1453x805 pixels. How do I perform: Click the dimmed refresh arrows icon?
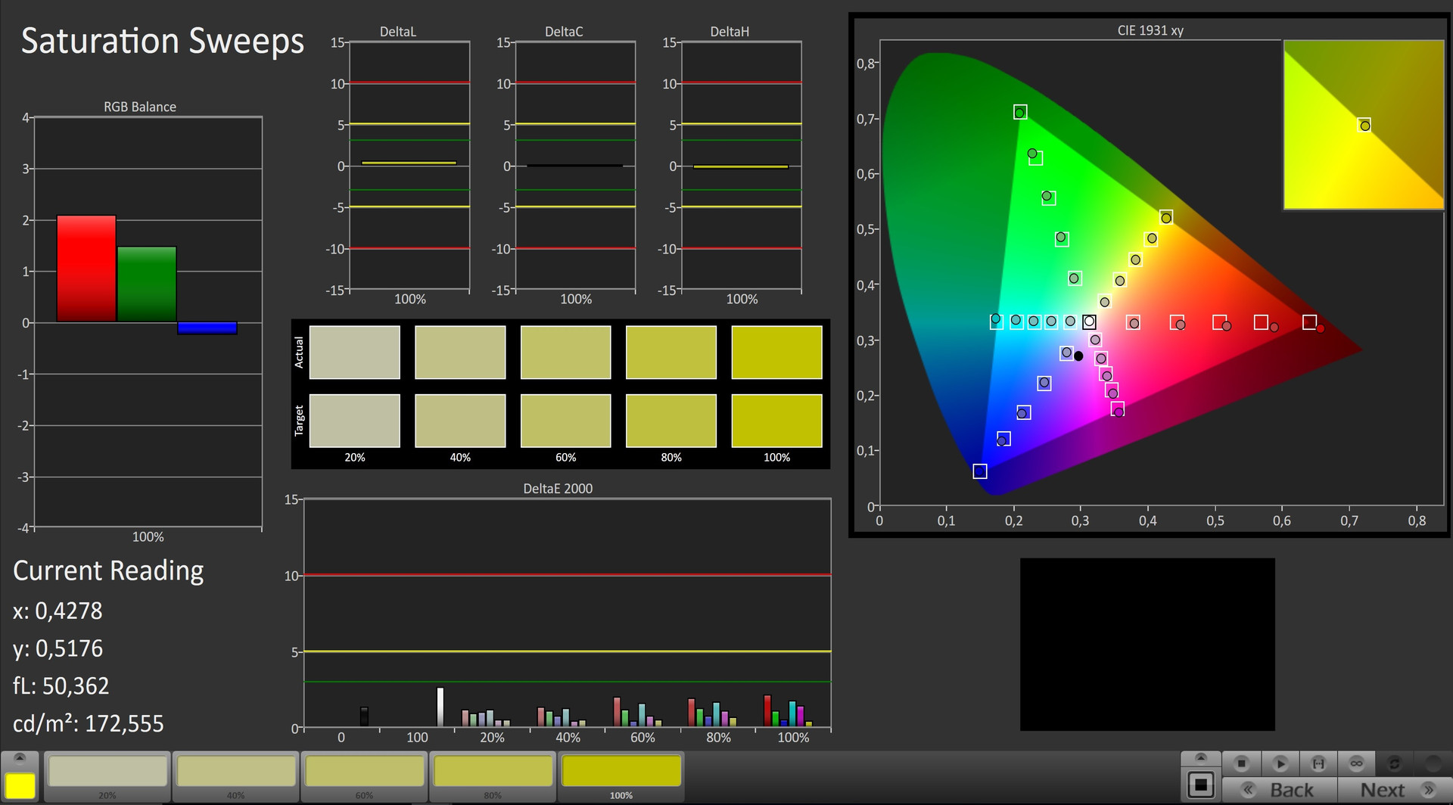[1394, 763]
